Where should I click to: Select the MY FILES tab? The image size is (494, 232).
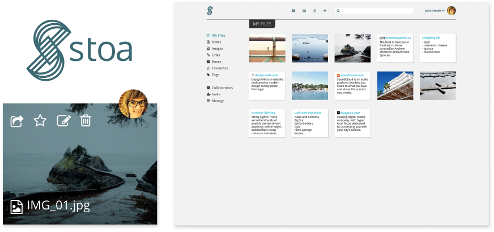pos(262,24)
